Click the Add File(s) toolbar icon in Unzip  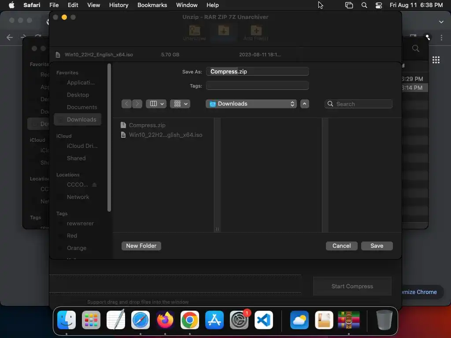pyautogui.click(x=256, y=33)
